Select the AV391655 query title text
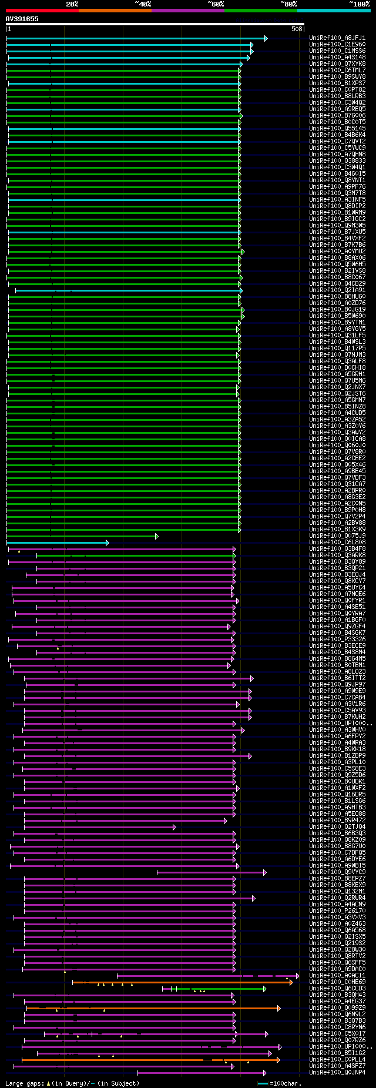The width and height of the screenshot is (376, 1088). pyautogui.click(x=22, y=19)
